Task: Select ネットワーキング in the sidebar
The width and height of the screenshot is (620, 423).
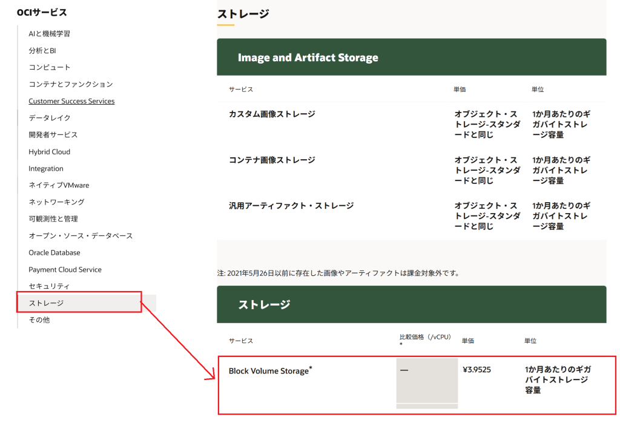Action: click(x=56, y=202)
